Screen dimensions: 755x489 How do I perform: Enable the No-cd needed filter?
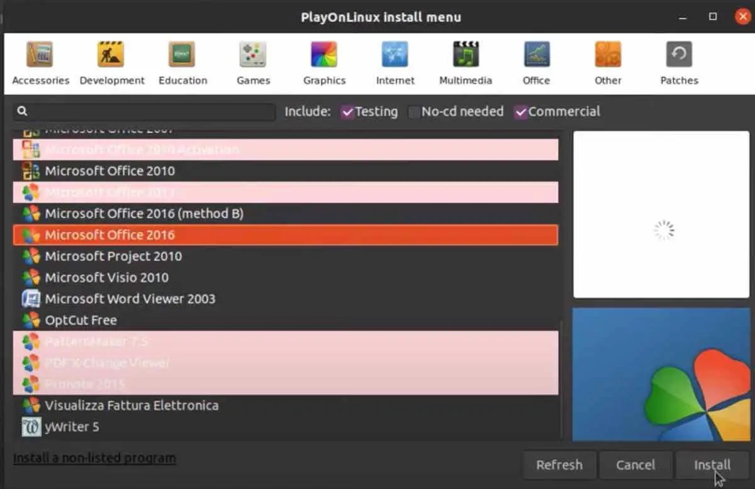(415, 111)
